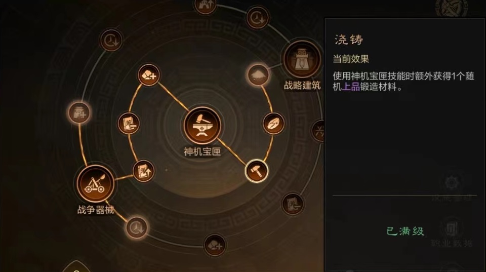Select the glowing clock node below catapult
486x272 pixels.
[x=136, y=227]
